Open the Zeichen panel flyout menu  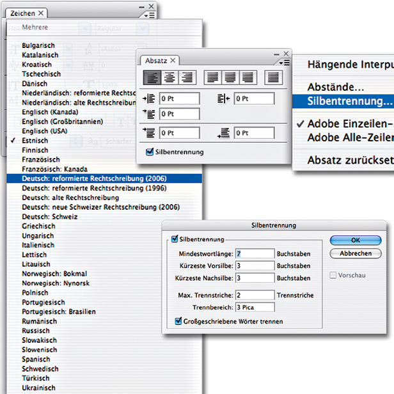tap(150, 15)
